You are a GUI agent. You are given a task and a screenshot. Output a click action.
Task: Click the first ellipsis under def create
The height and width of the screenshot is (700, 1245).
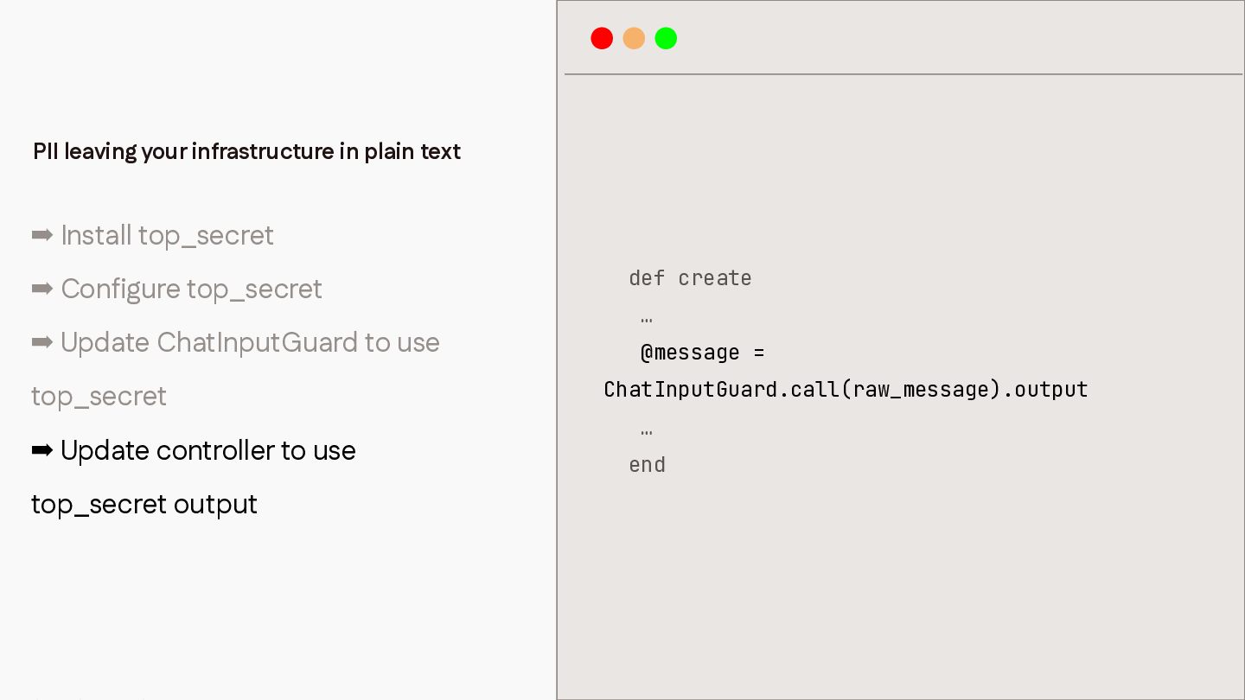coord(647,320)
